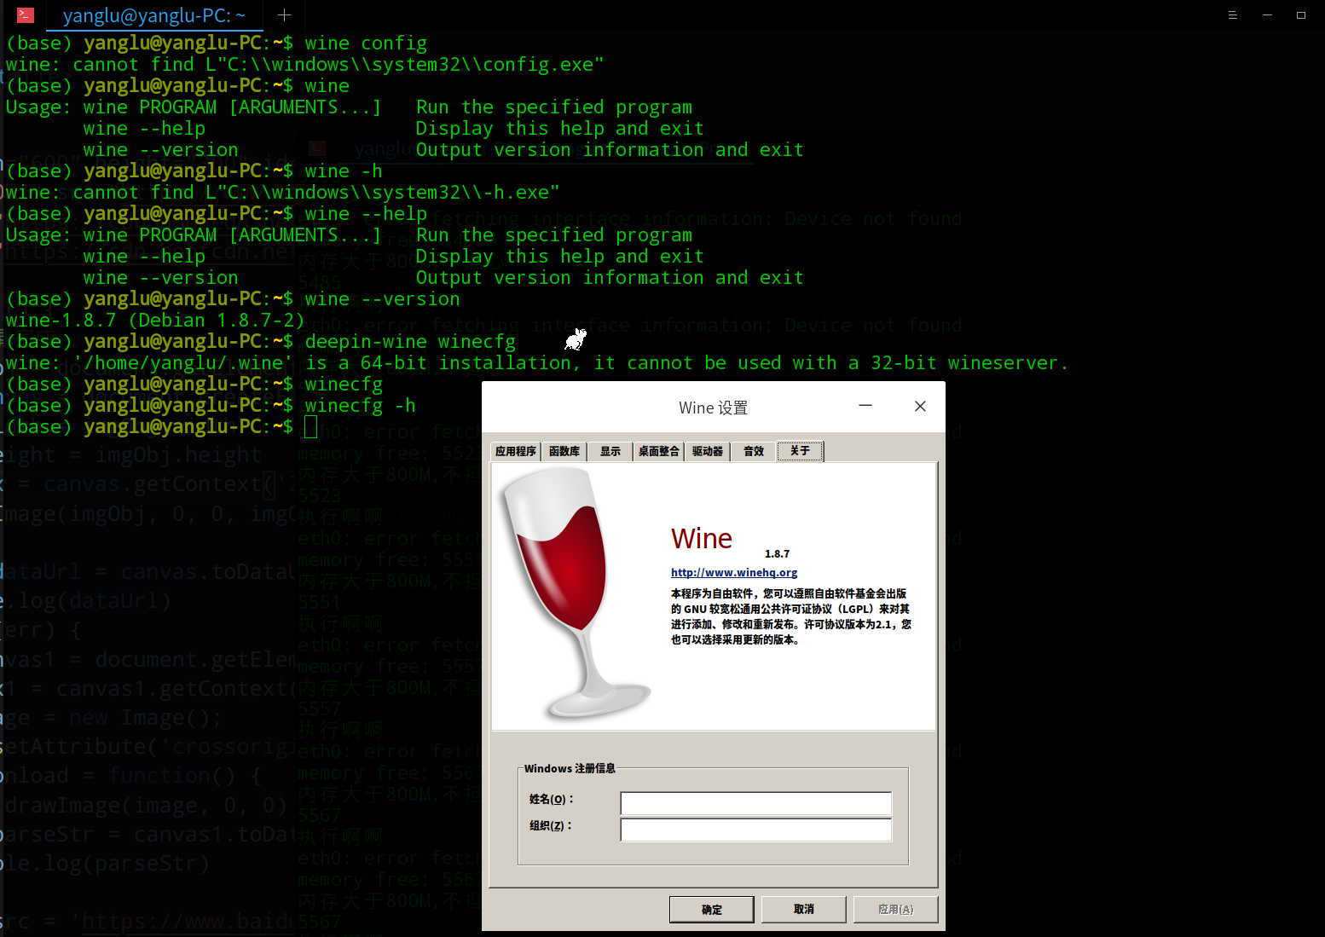Click the 组织 input field

click(x=756, y=830)
